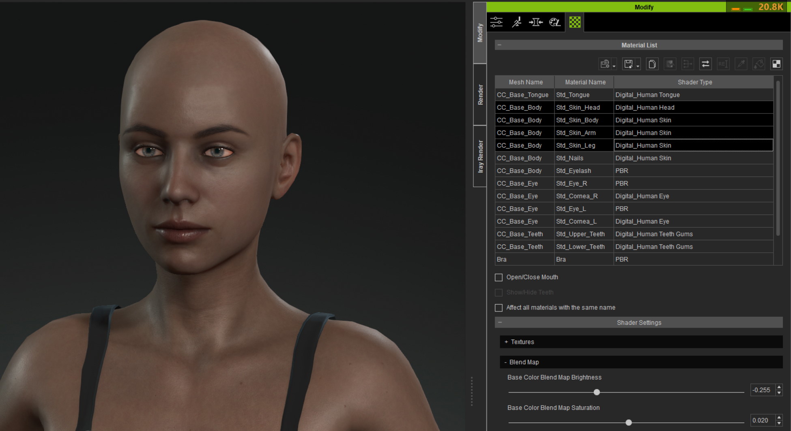Adjust Base Color Blend Map Saturation slider

tap(628, 422)
